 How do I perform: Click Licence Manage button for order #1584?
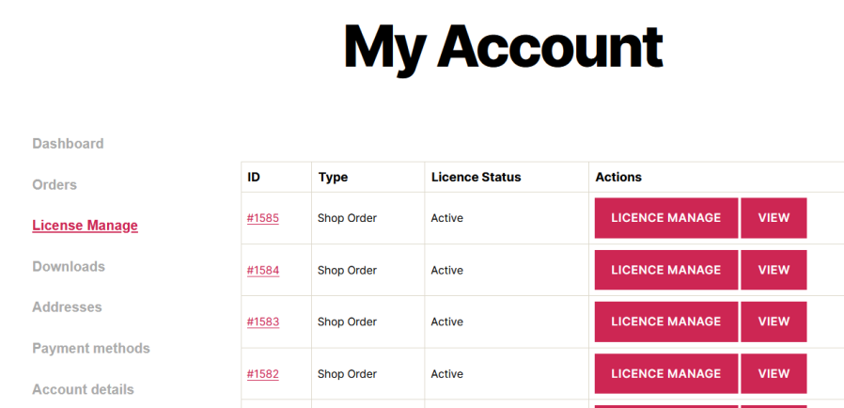665,270
